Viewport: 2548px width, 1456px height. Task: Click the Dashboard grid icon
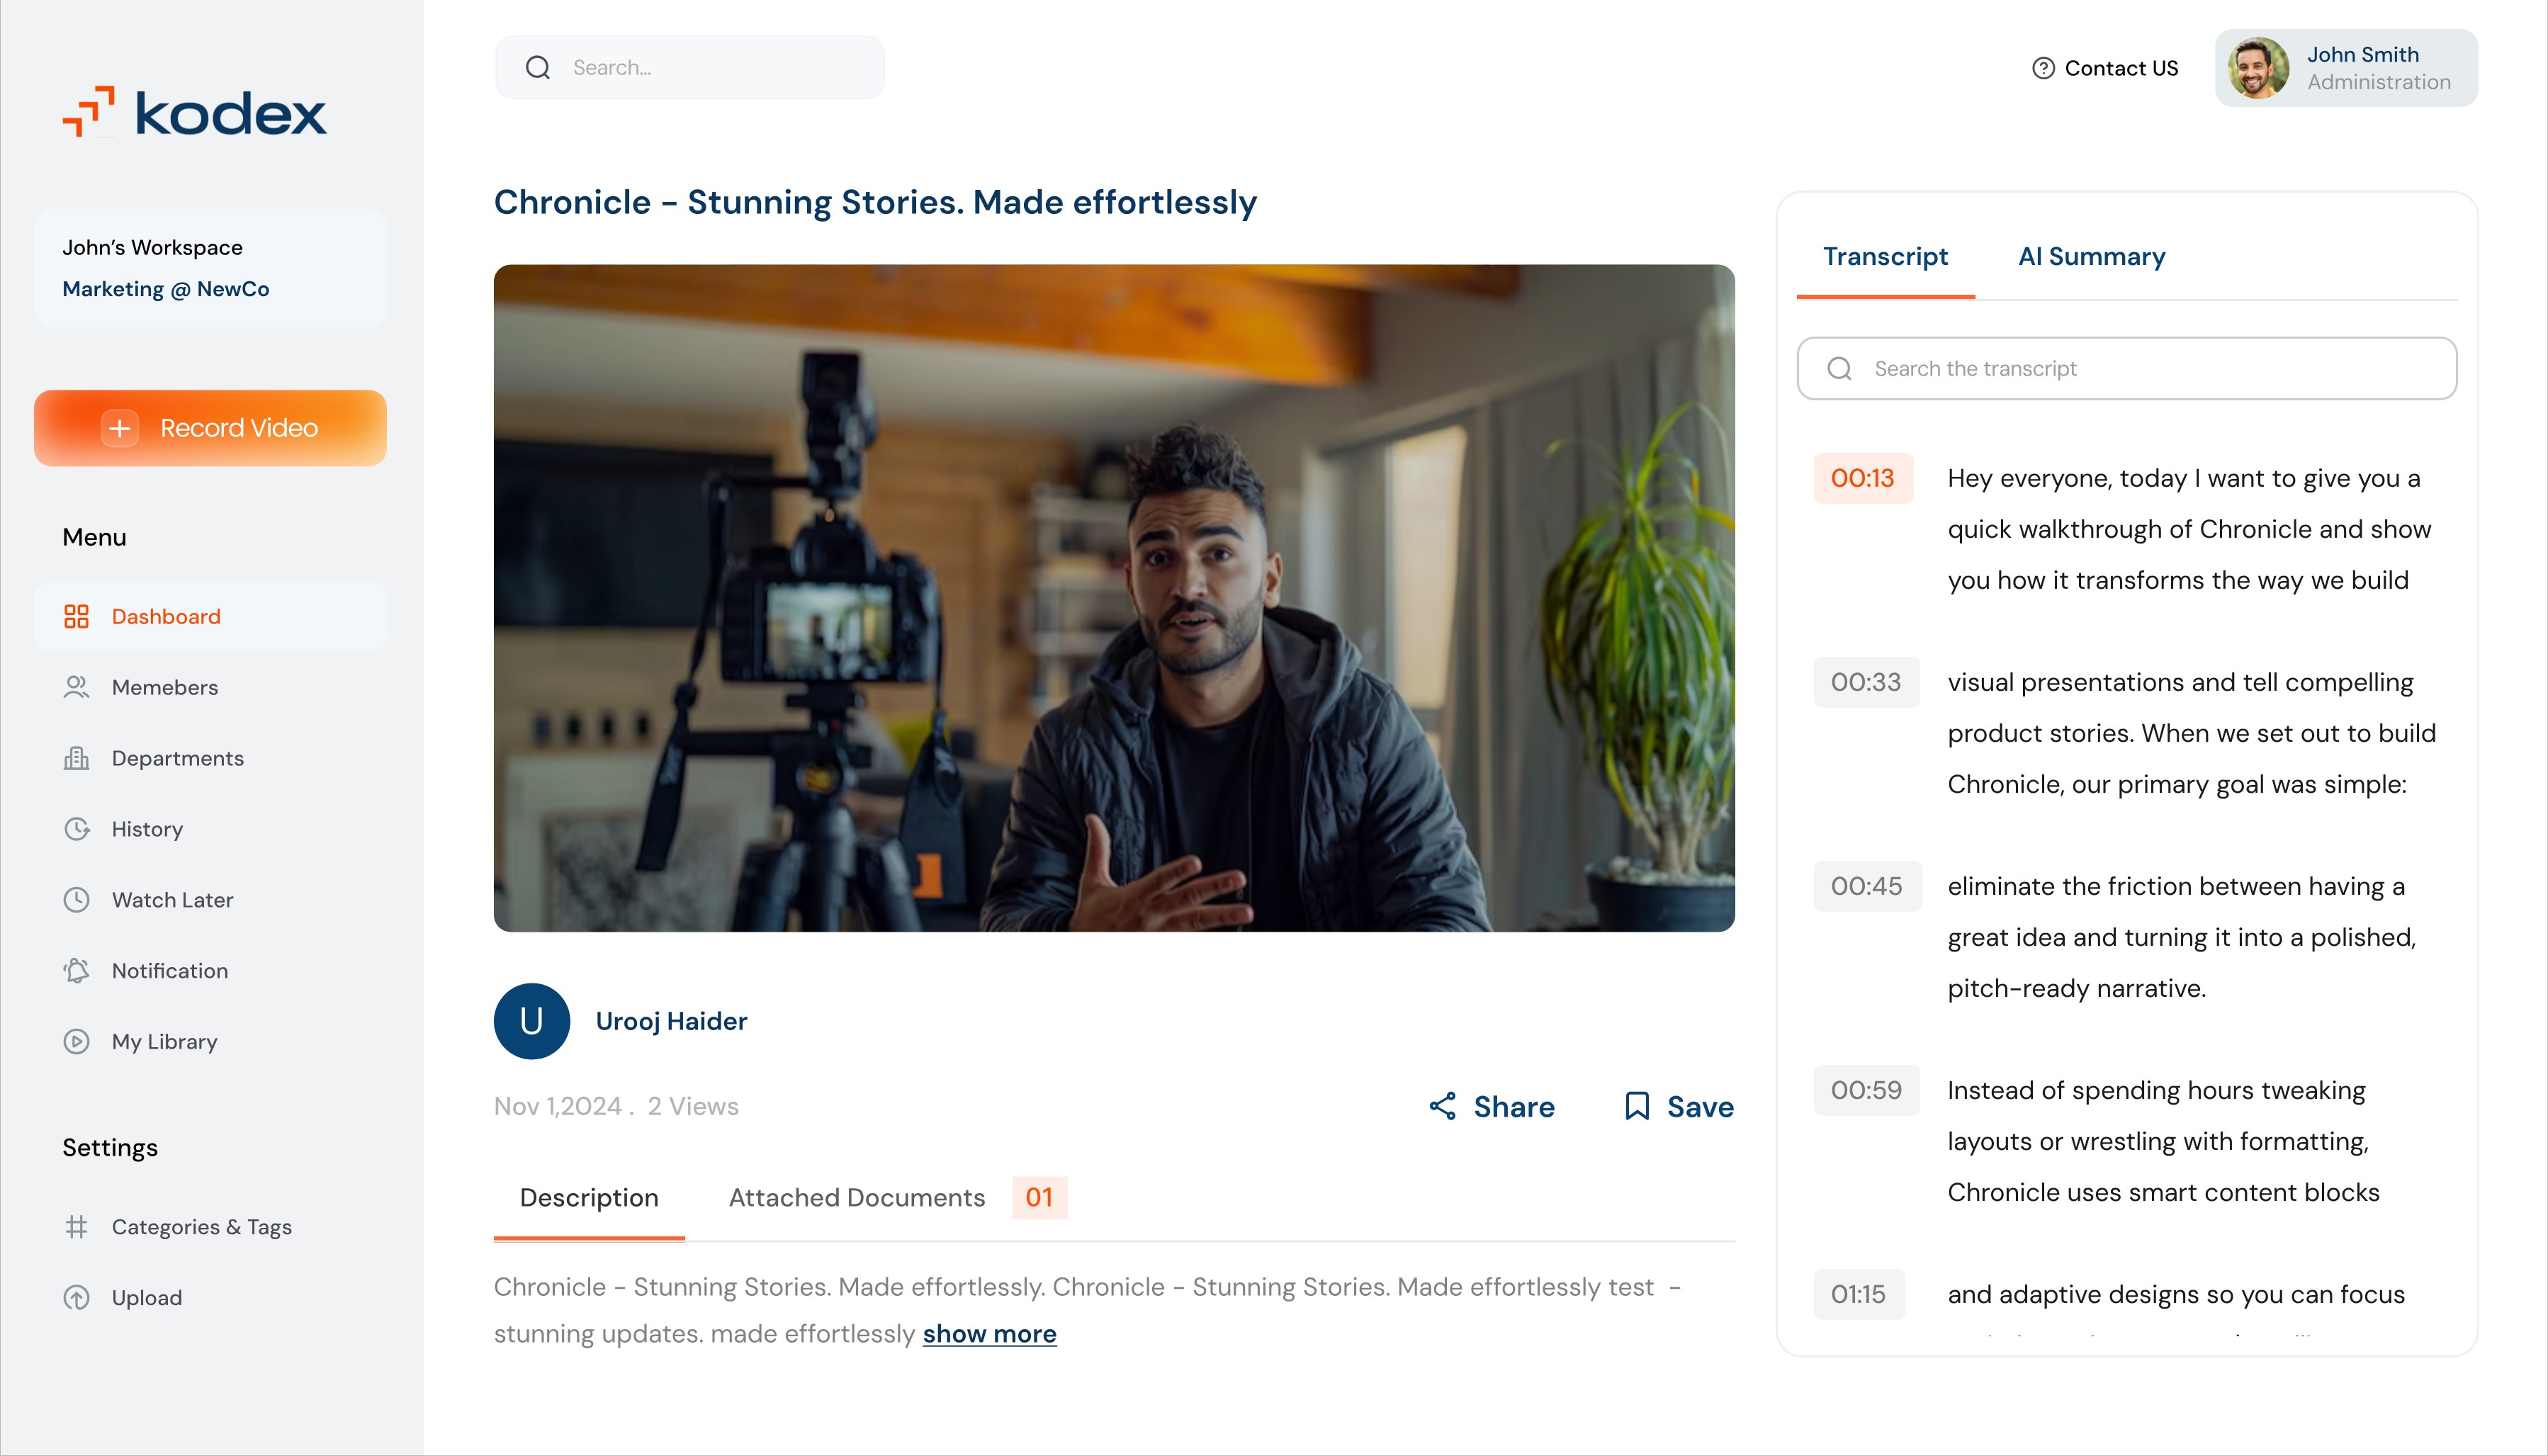coord(77,616)
